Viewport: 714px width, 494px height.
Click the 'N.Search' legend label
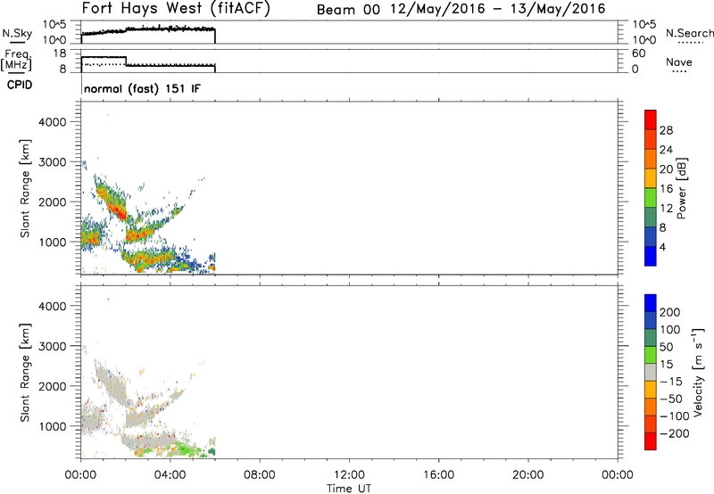tap(690, 33)
